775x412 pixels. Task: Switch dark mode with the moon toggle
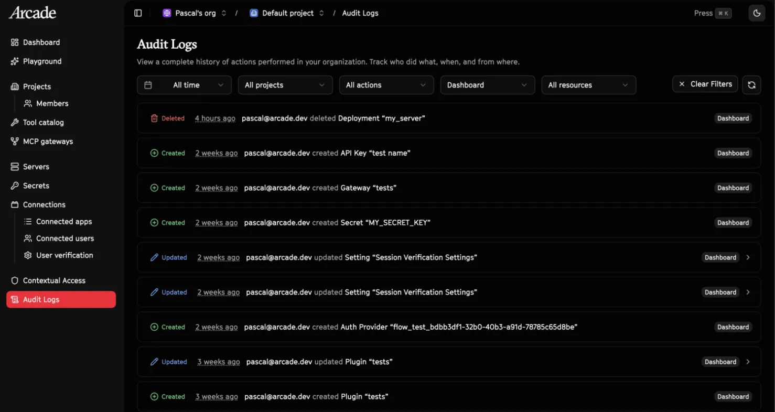[757, 13]
